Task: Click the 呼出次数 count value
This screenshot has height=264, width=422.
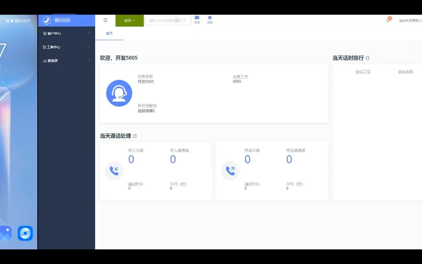Action: pyautogui.click(x=248, y=159)
